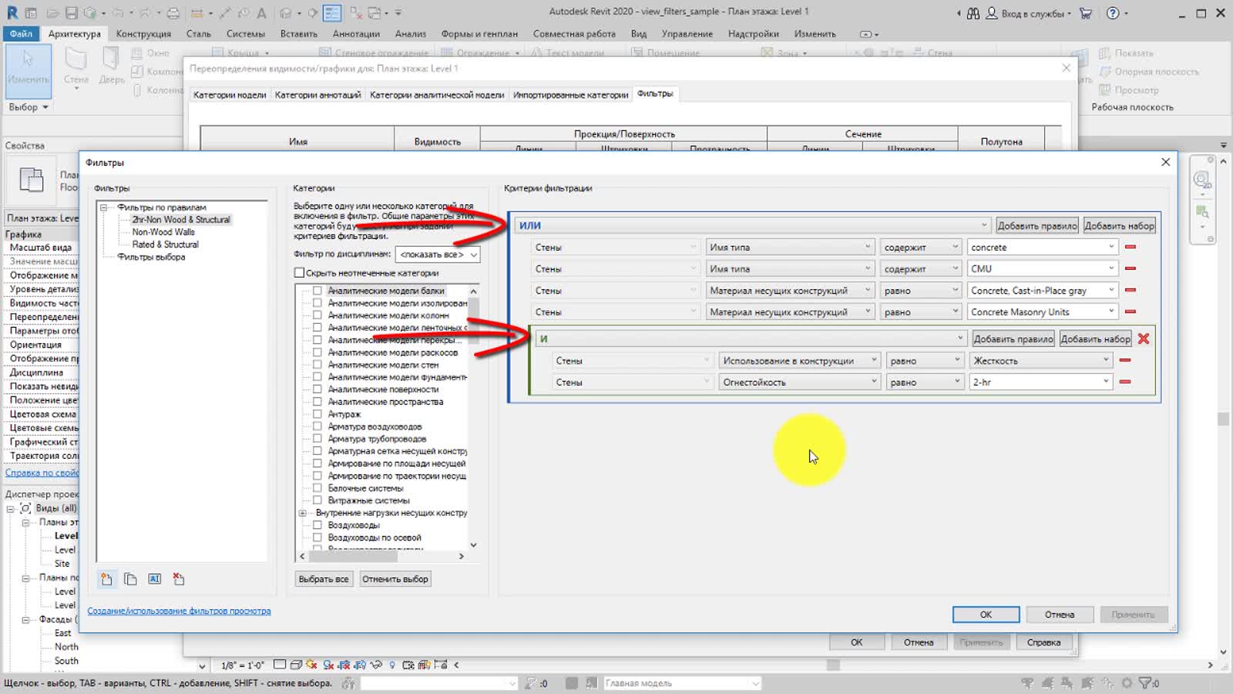Click the top-level 'Добавить правило' button
The height and width of the screenshot is (694, 1233).
pyautogui.click(x=1036, y=226)
